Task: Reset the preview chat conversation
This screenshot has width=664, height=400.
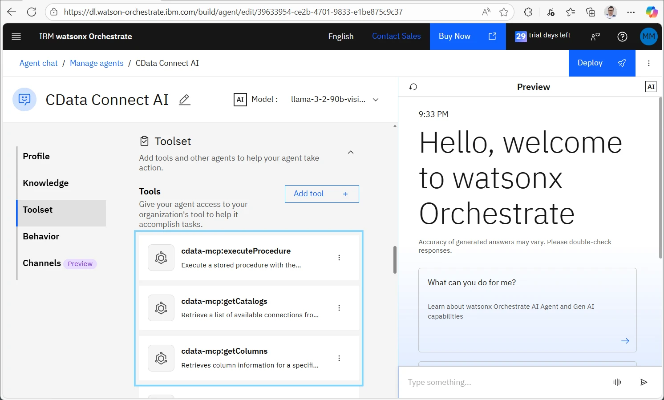Action: click(x=413, y=87)
